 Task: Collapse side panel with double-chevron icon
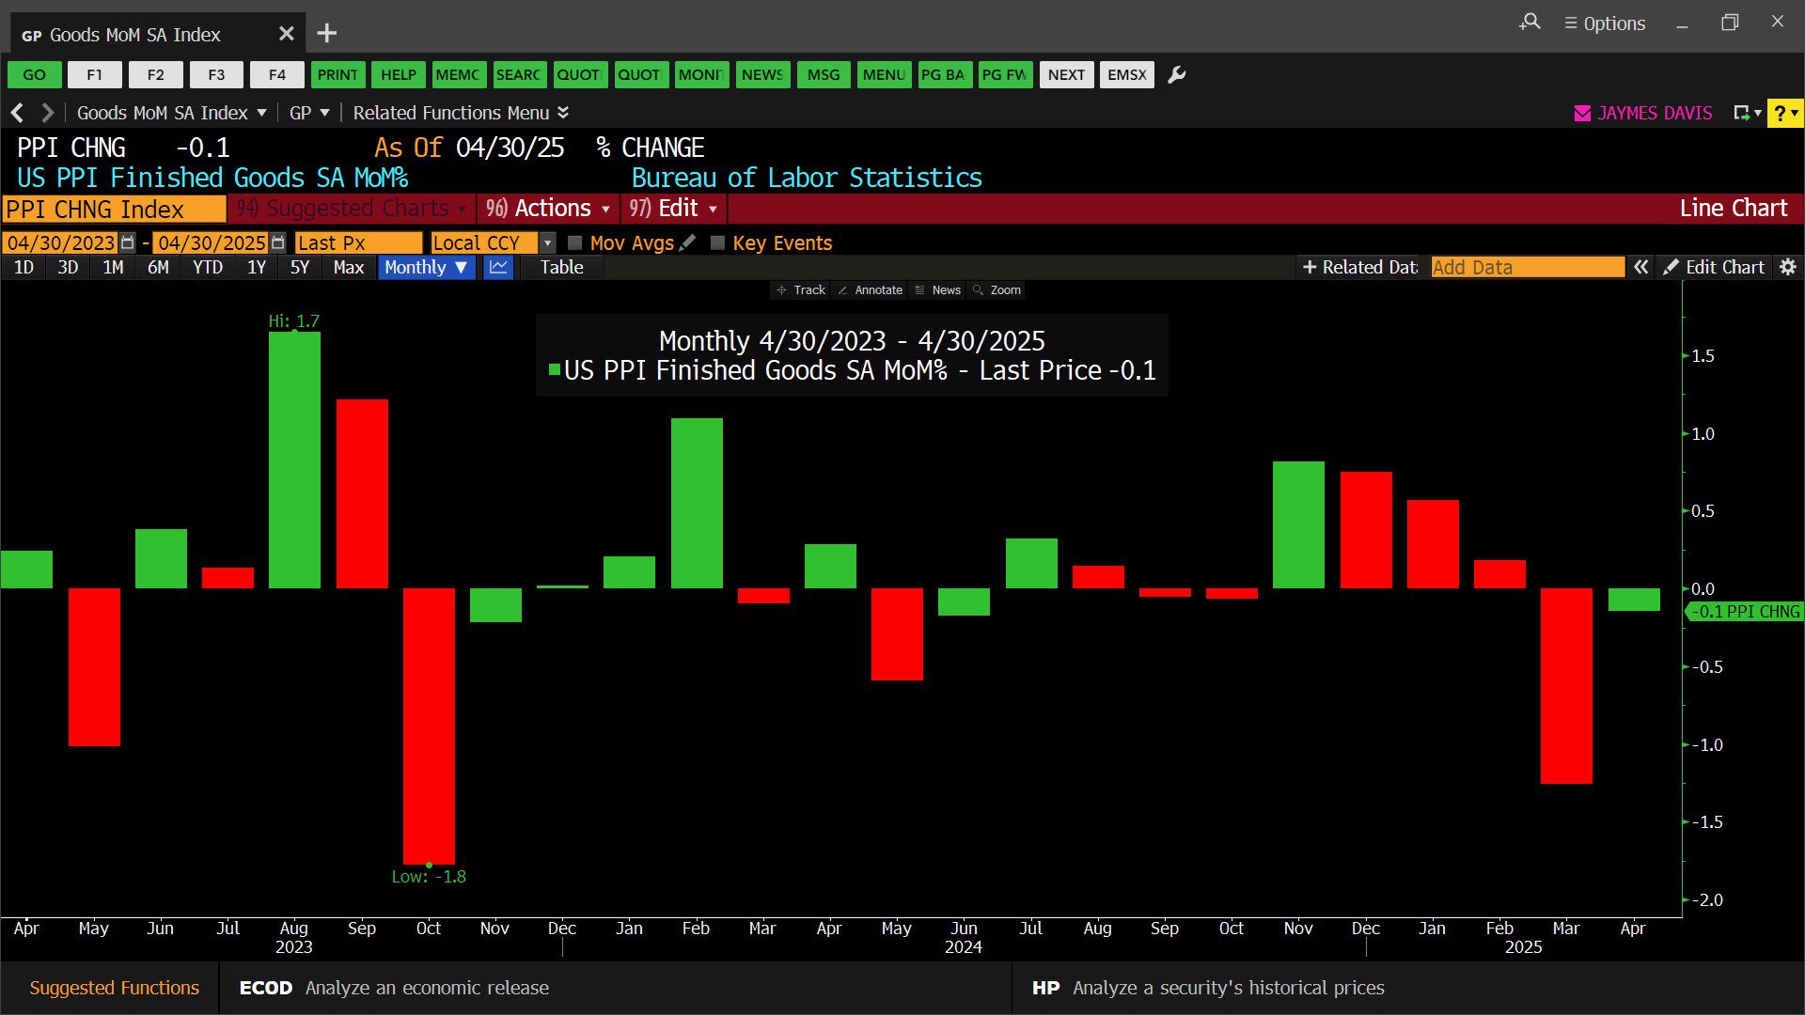pos(1640,268)
